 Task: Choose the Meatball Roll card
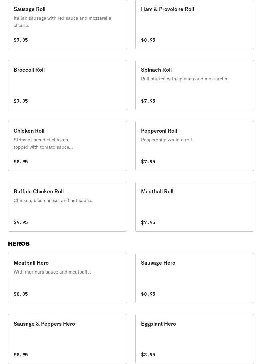[x=194, y=206]
